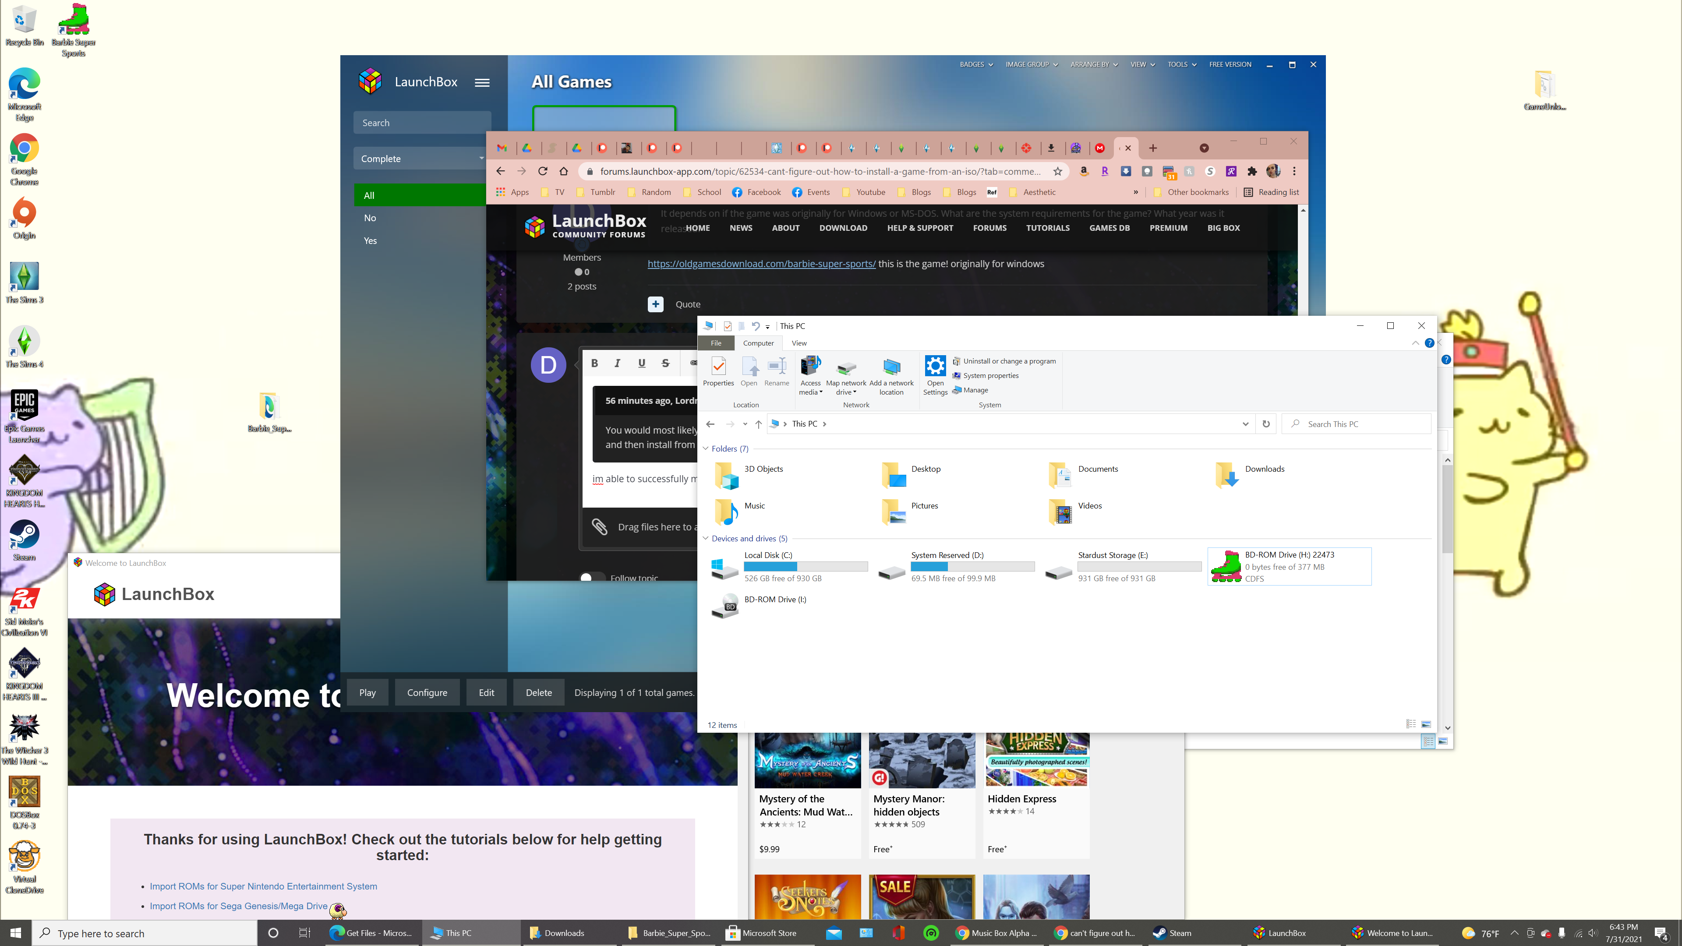
Task: Open Hidden Express store thumbnail
Action: coord(1037,760)
